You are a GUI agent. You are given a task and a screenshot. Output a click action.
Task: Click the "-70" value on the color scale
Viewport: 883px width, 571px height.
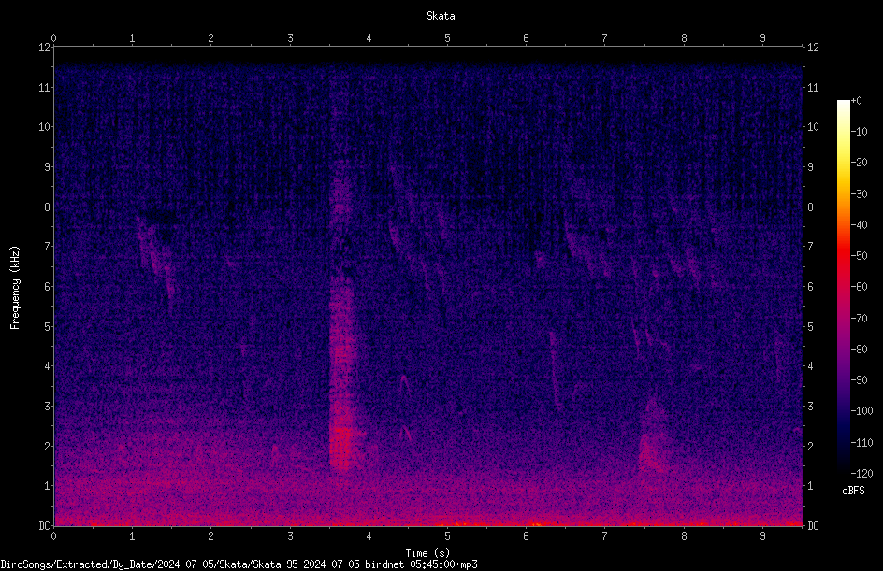tap(859, 319)
